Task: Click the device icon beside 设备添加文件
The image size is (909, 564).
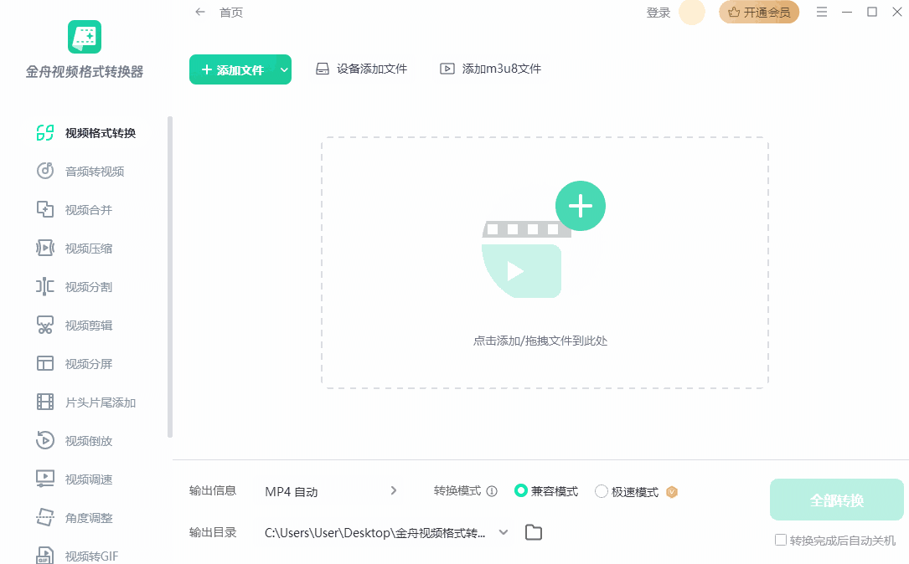Action: (x=323, y=69)
